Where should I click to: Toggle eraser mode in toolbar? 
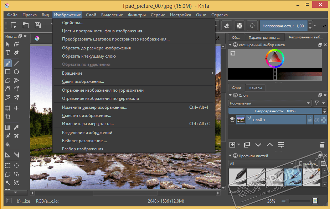pos(226,26)
